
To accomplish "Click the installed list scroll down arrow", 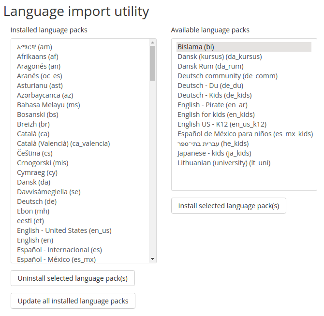I will [x=152, y=259].
